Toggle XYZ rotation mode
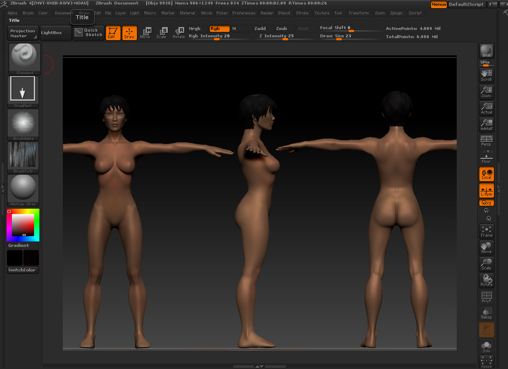 486,203
